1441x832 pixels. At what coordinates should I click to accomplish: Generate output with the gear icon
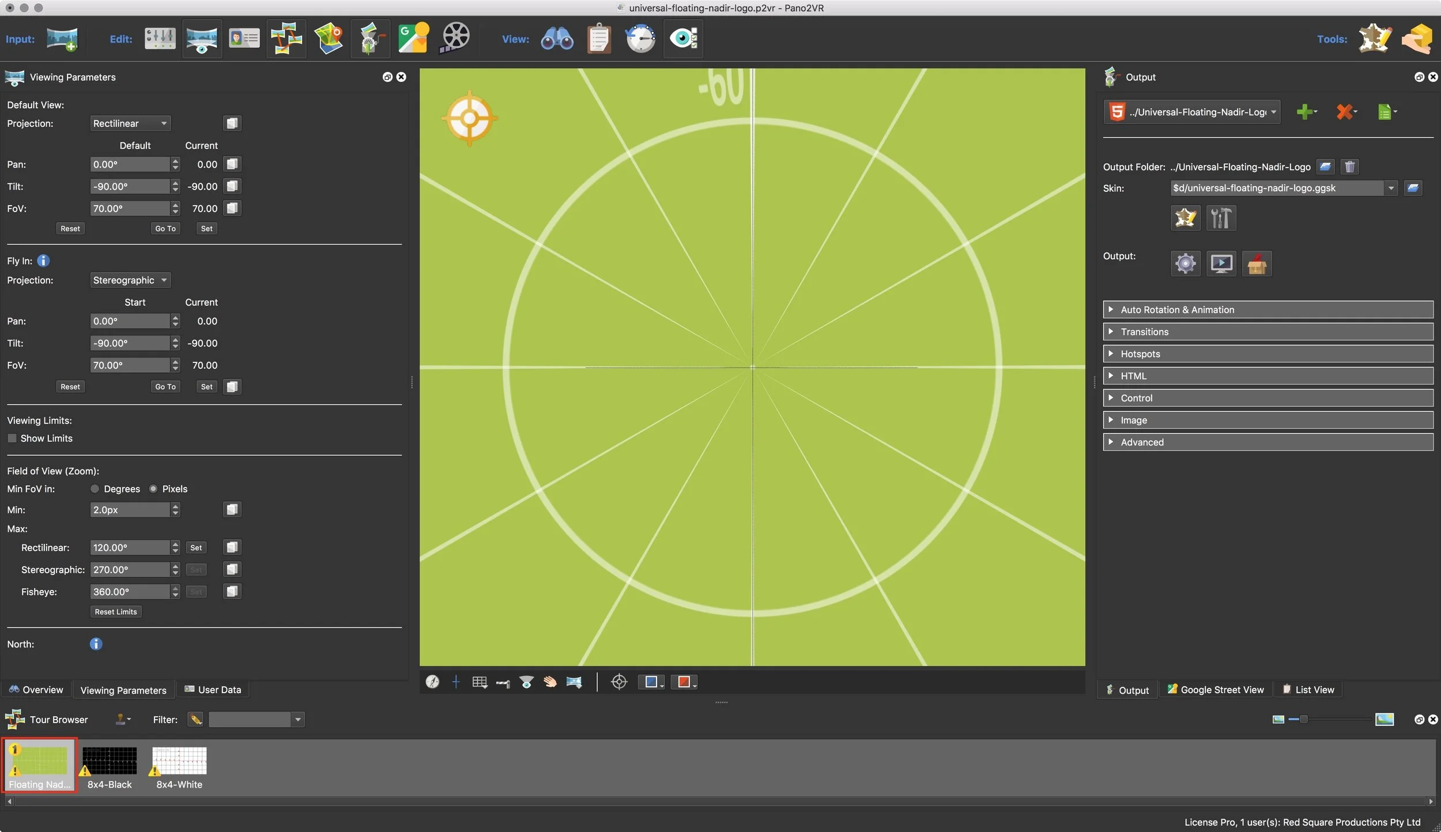coord(1185,264)
